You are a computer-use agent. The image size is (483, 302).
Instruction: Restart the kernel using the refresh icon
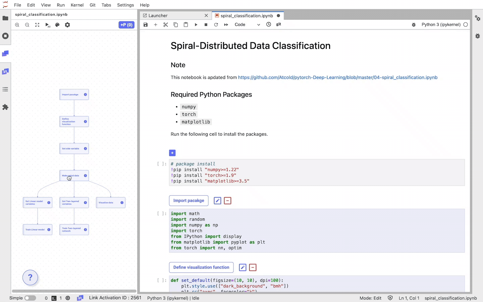point(216,24)
